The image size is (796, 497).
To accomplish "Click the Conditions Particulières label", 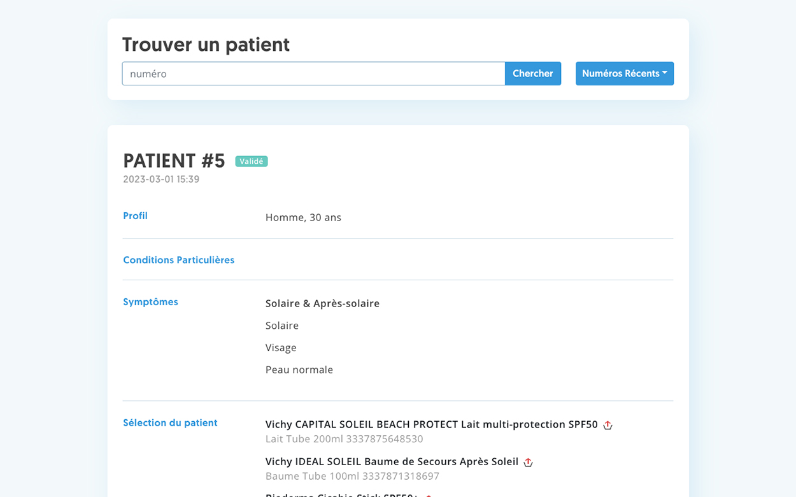I will click(178, 260).
